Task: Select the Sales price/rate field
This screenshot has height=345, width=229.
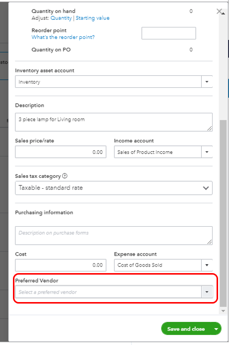Action: tap(61, 152)
